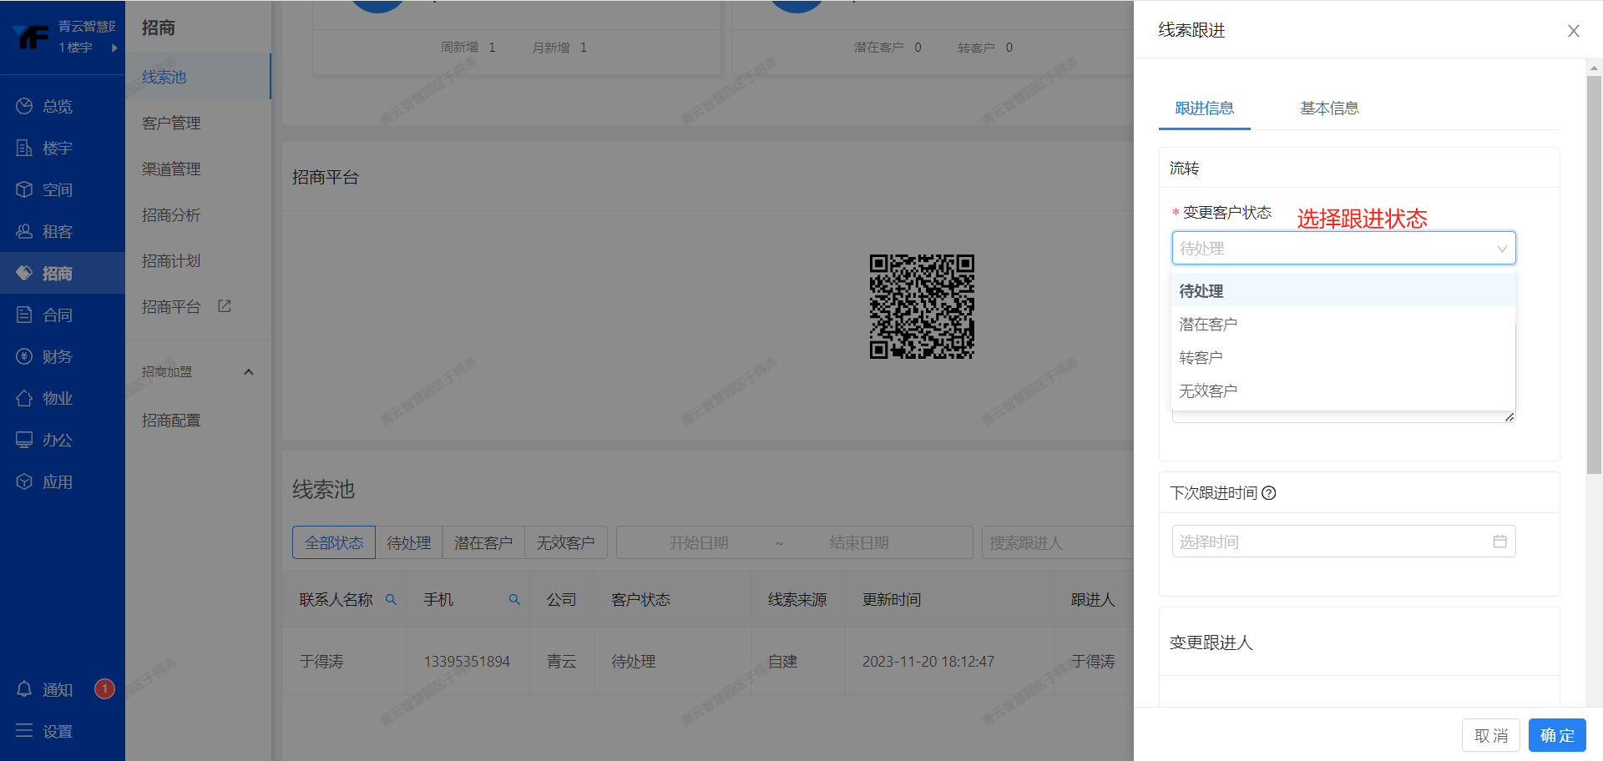1603x761 pixels.
Task: Select 全部状态 filter button
Action: (334, 542)
